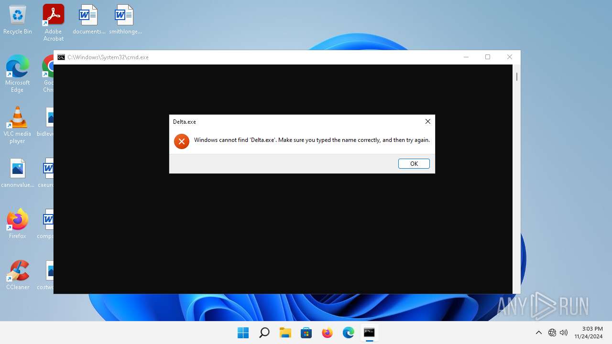This screenshot has height=344, width=612.
Task: Maximize the cmd.exe window
Action: pos(488,57)
